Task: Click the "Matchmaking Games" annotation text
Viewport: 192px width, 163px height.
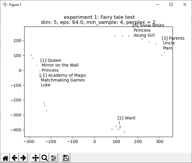Action: (x=63, y=80)
